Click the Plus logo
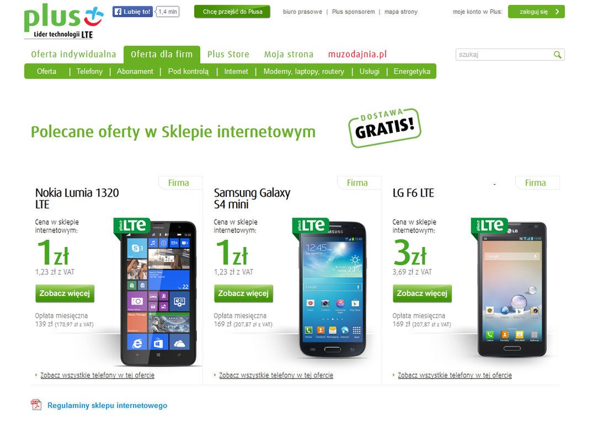The height and width of the screenshot is (446, 598). point(63,21)
